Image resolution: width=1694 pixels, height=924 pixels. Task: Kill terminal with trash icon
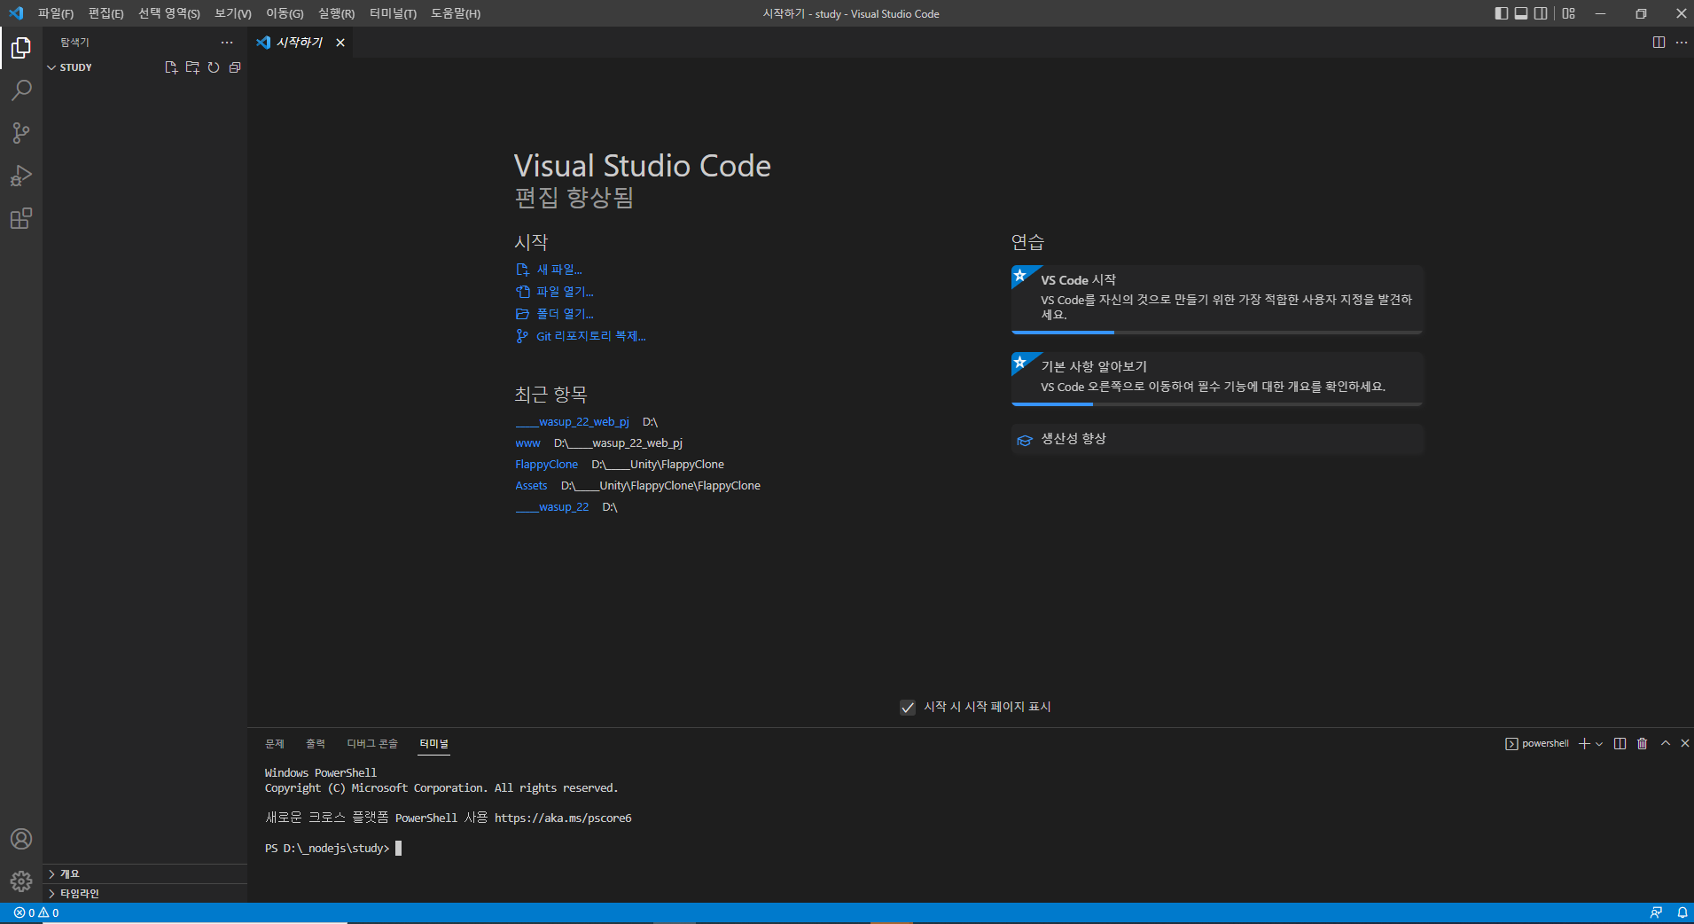(1642, 744)
